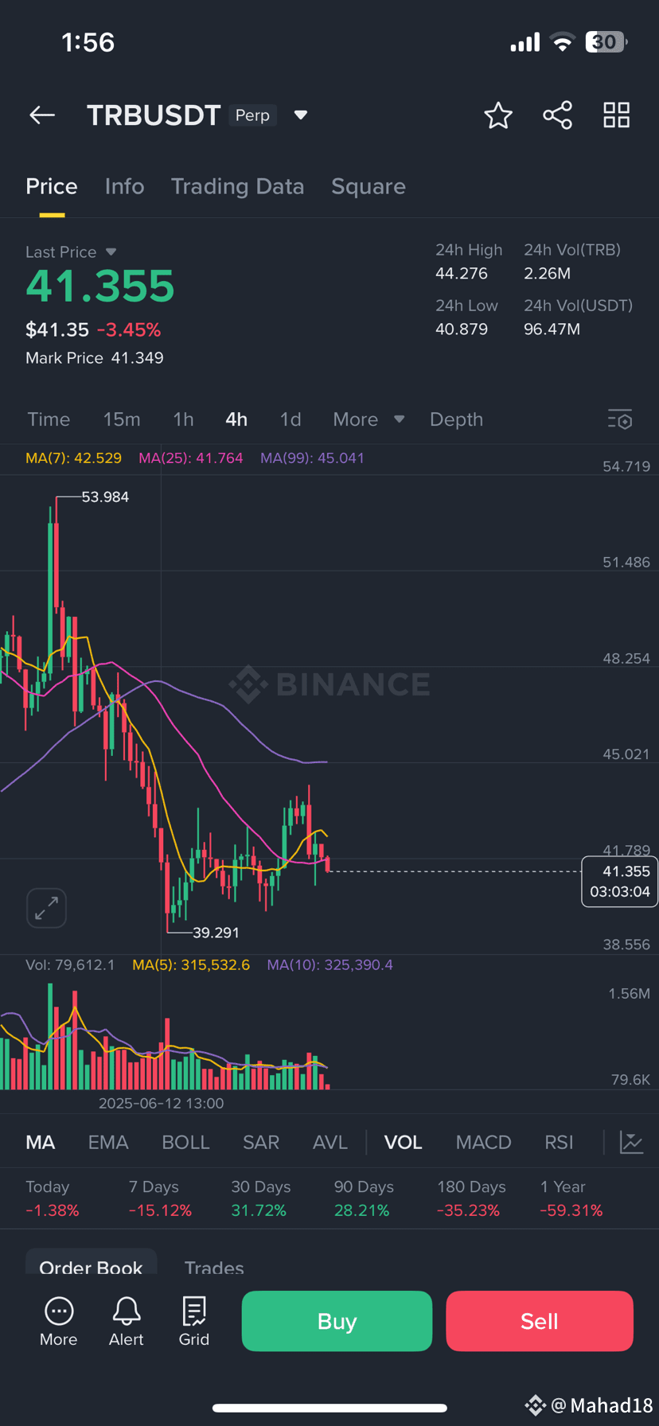Tap the MA(25): 41.764 legend
This screenshot has width=659, height=1426.
coord(191,458)
